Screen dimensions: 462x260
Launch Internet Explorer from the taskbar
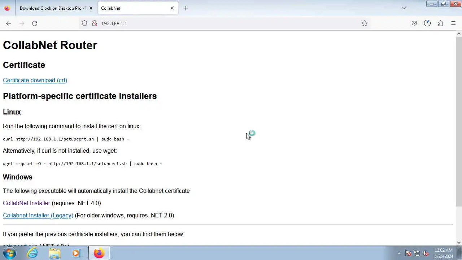[32, 253]
